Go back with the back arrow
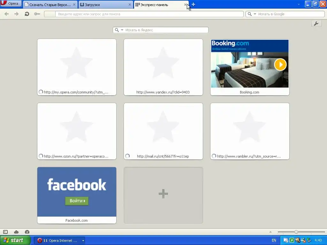327x245 pixels. (7, 14)
